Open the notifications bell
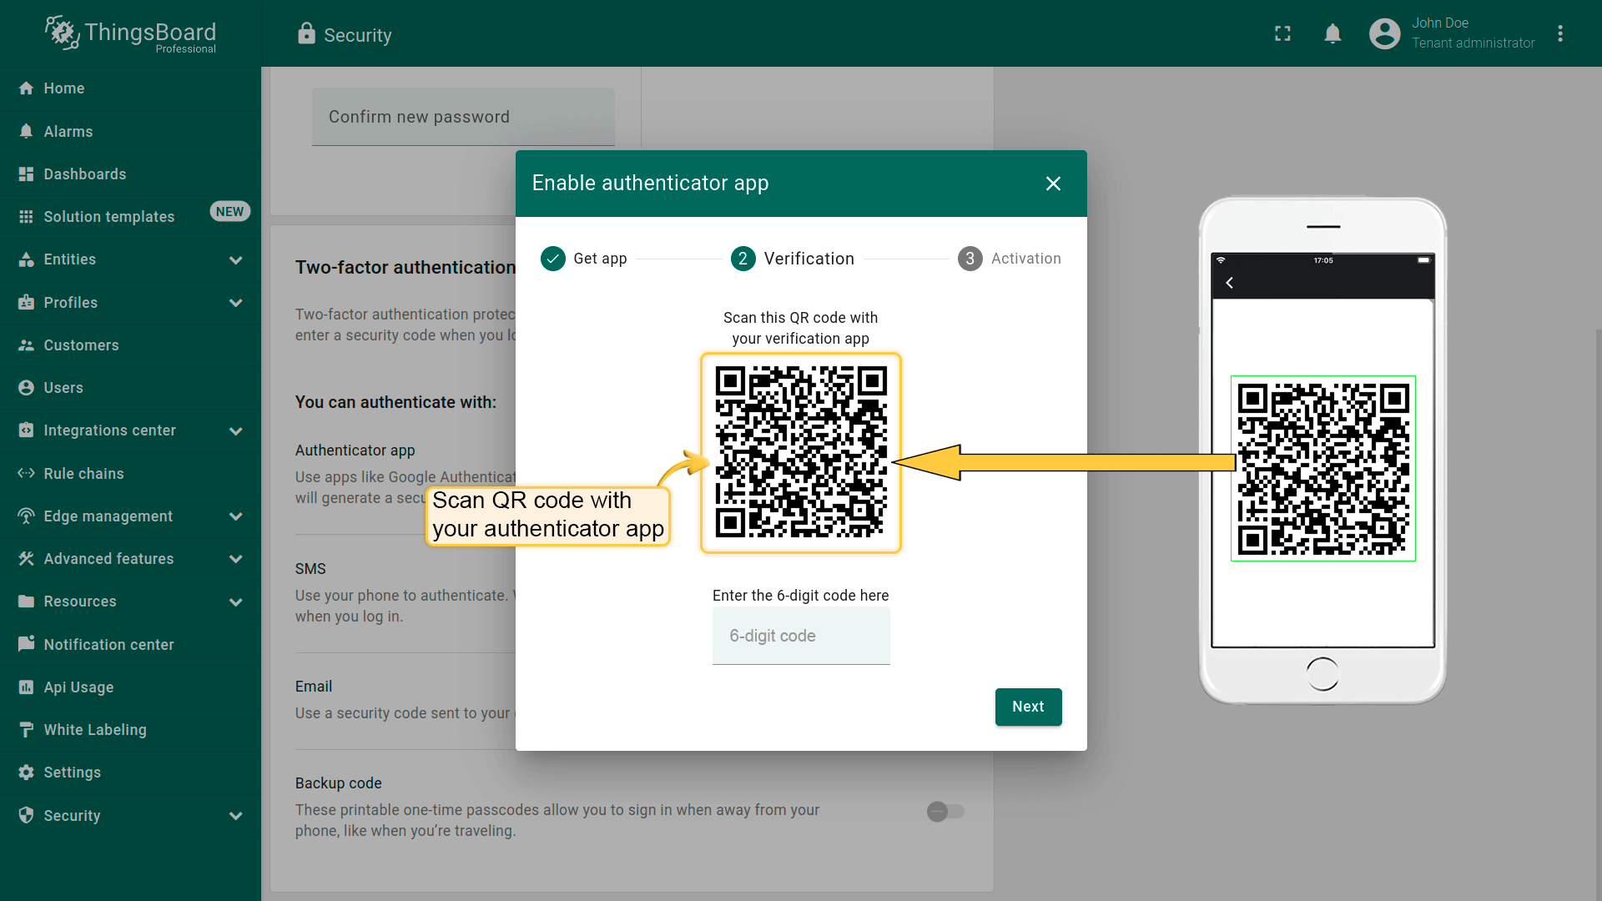This screenshot has height=901, width=1602. point(1332,33)
